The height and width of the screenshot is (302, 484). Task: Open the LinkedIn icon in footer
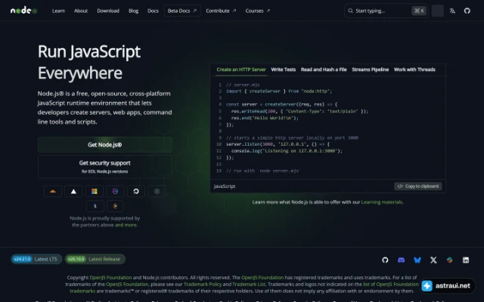pos(466,260)
